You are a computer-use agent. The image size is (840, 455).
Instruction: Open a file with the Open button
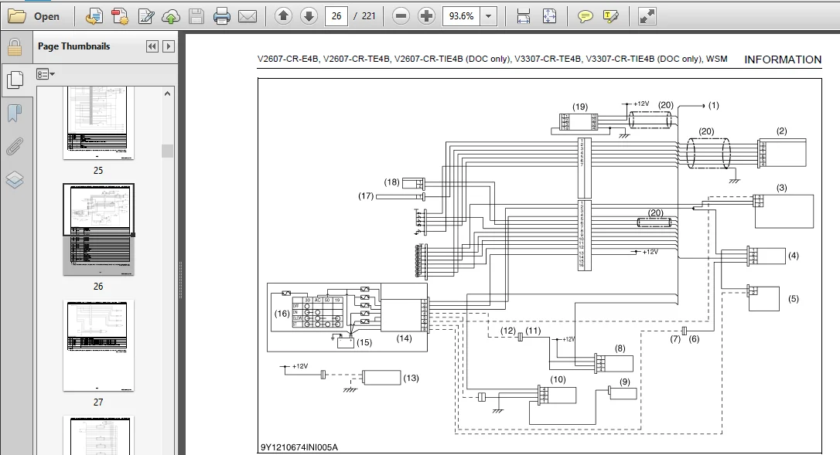[34, 16]
